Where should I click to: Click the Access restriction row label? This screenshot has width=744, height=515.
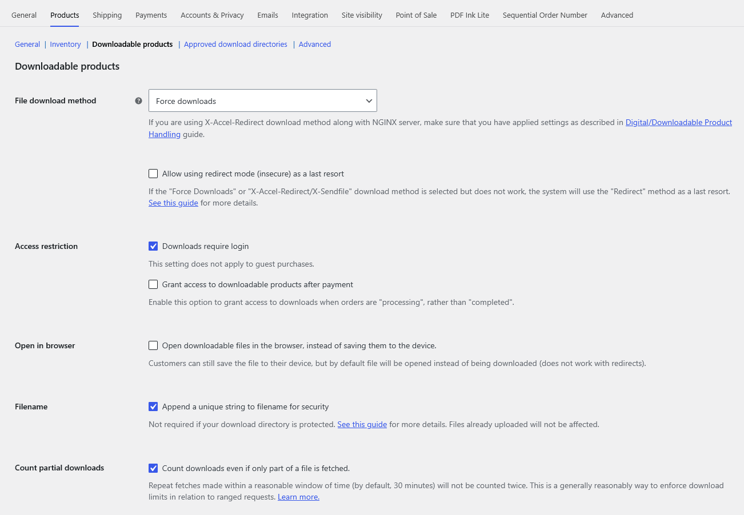tap(46, 246)
